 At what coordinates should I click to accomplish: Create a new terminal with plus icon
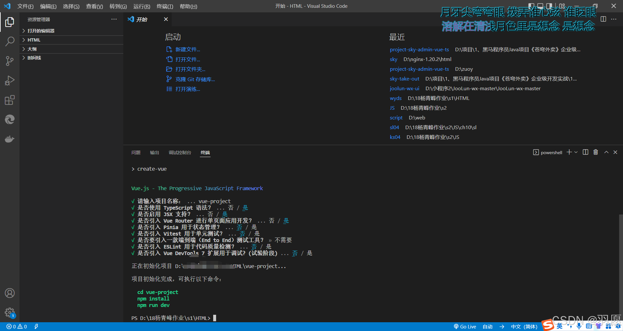click(569, 152)
